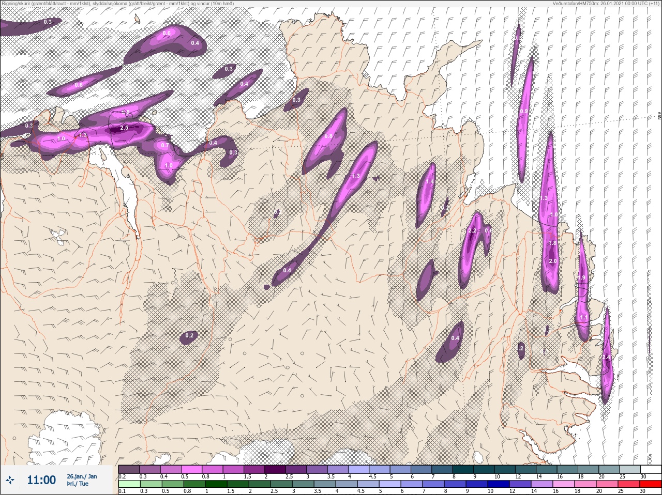The width and height of the screenshot is (662, 495).
Task: Click the 11:00 forecast time display
Action: click(41, 480)
